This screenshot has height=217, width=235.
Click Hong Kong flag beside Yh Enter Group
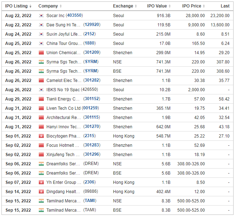41,182
